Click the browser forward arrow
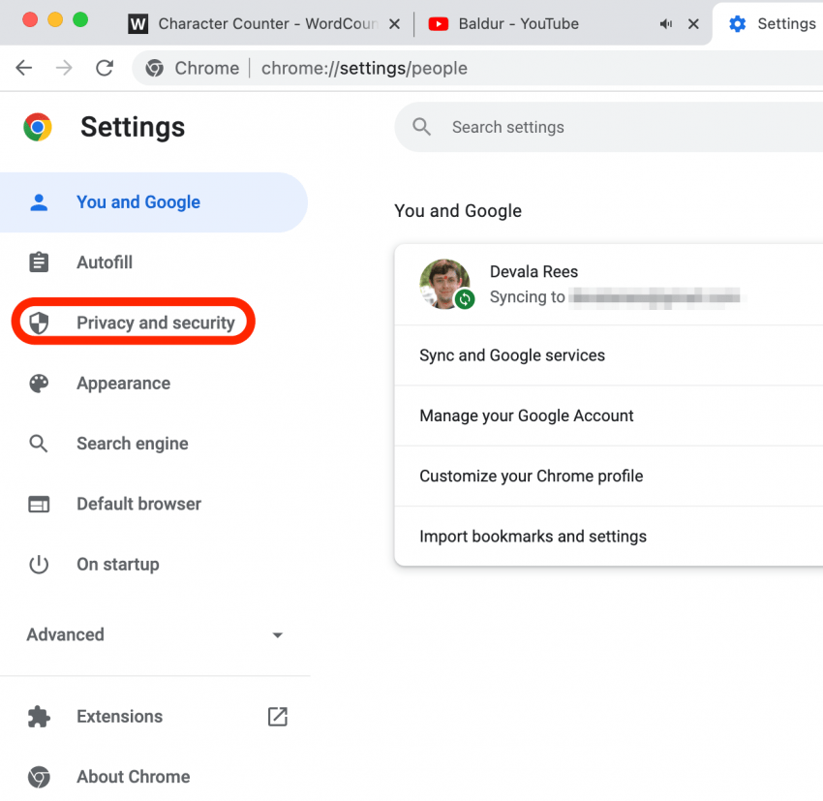823x801 pixels. 64,68
